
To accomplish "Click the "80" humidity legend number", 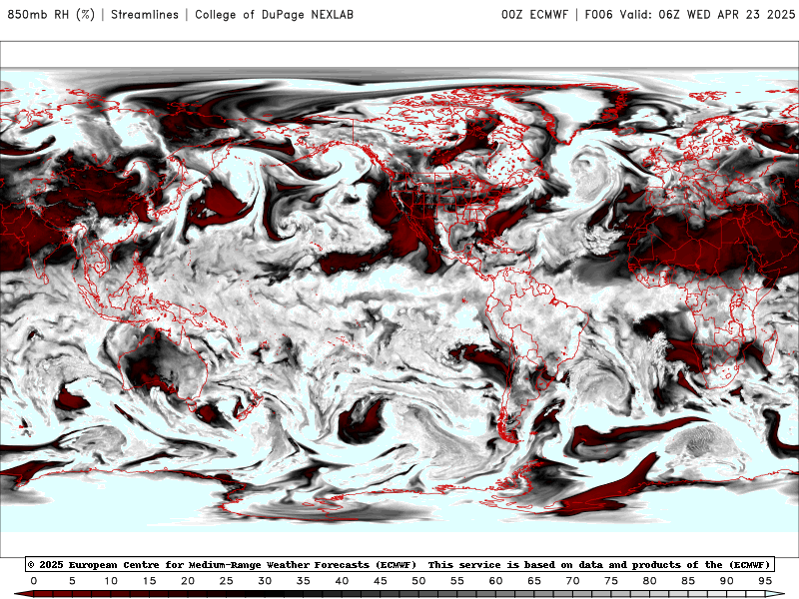I will coord(650,581).
